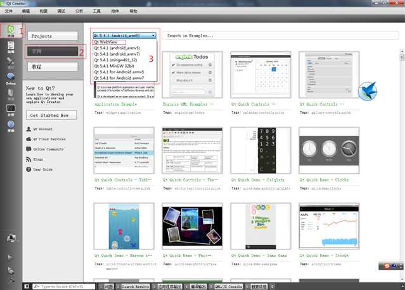Click the green Run button icon

click(10, 257)
